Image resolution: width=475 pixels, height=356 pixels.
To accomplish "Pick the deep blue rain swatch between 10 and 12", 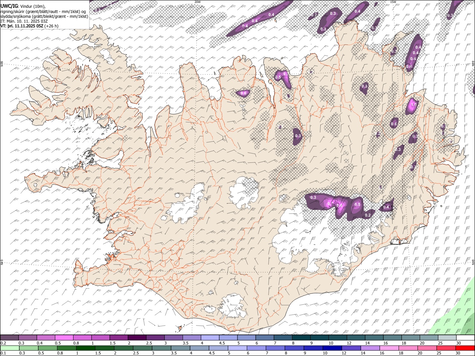I will coord(332,348).
